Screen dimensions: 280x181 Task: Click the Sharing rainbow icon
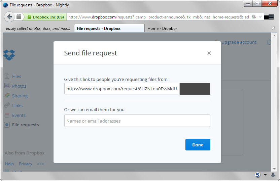(7, 96)
